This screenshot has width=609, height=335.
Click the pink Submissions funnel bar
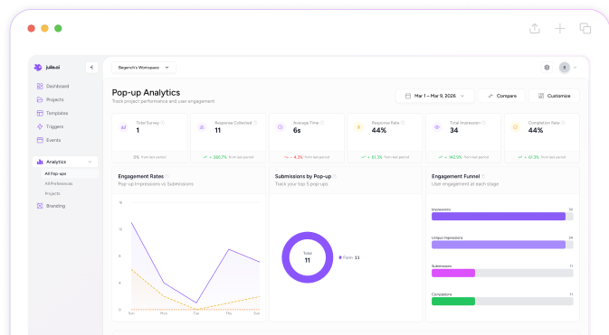pyautogui.click(x=453, y=273)
